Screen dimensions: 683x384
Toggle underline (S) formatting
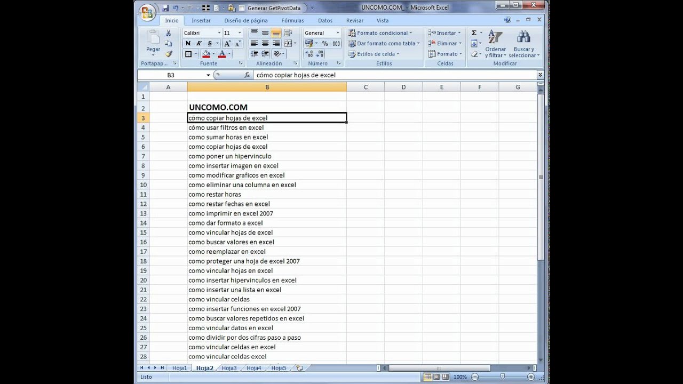coord(210,43)
